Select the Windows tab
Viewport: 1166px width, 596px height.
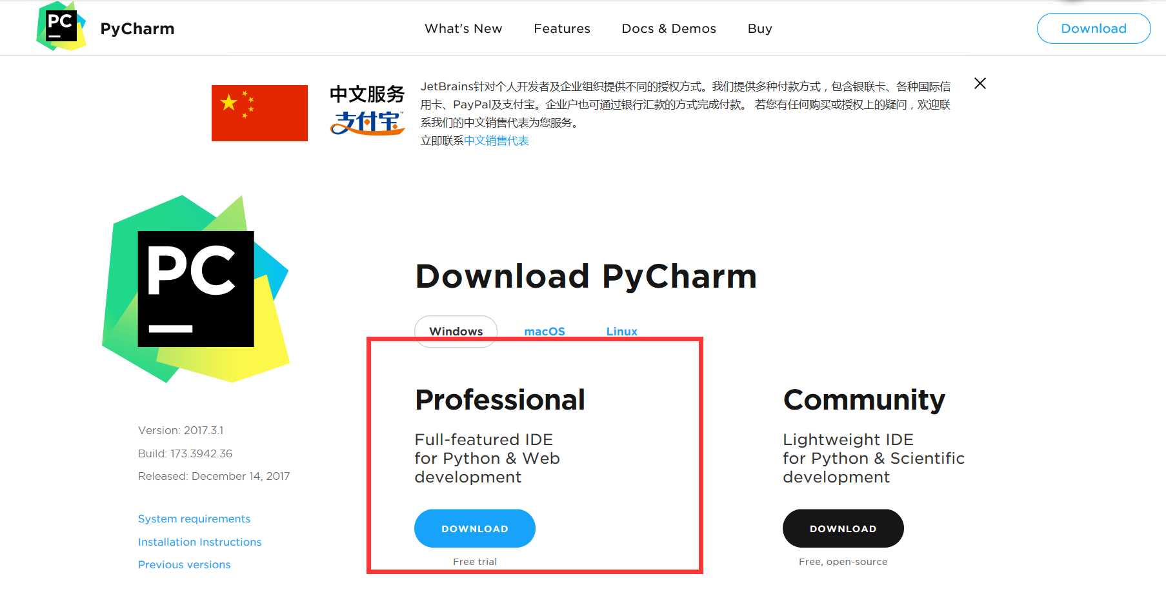pos(456,331)
